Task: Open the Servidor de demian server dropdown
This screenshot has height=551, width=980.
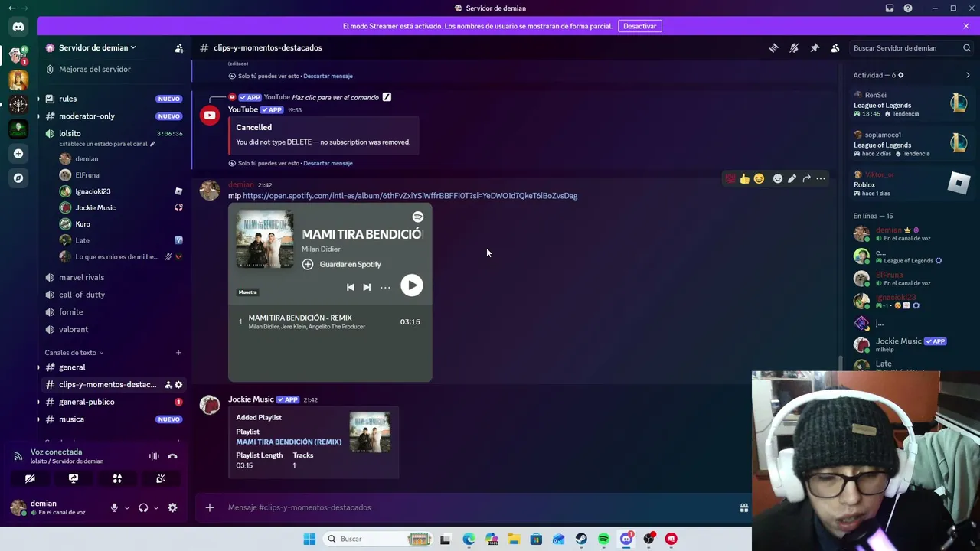Action: point(97,48)
